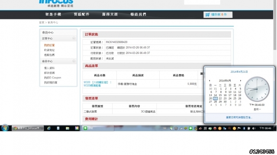
Task: Click the taskbar clock showing 下午 08:46
Action: 265,128
